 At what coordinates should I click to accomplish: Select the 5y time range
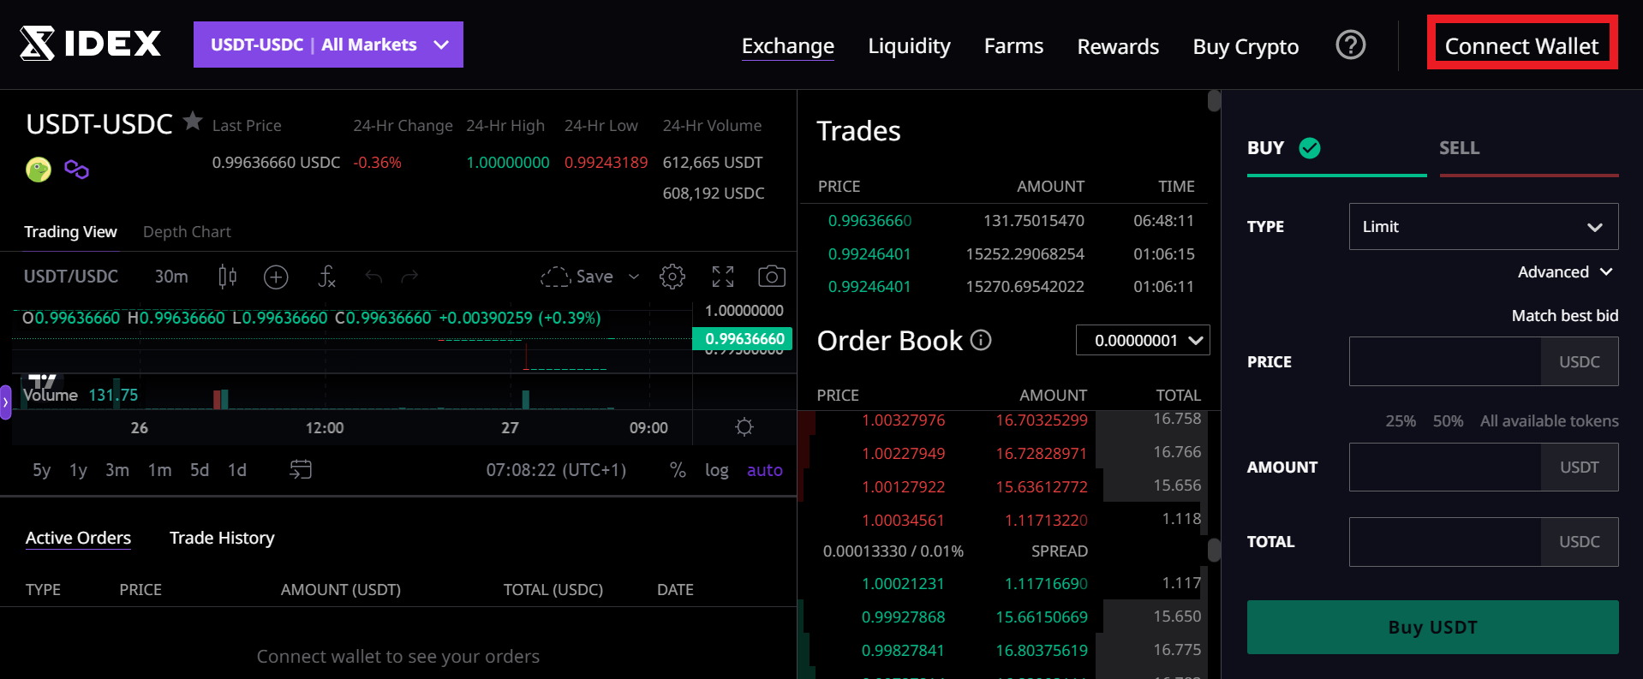(41, 470)
